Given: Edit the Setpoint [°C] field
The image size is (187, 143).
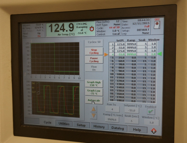Looking at the screenshot, I should coord(132,110).
